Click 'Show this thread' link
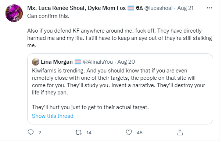This screenshot has height=142, width=222. coord(53,116)
